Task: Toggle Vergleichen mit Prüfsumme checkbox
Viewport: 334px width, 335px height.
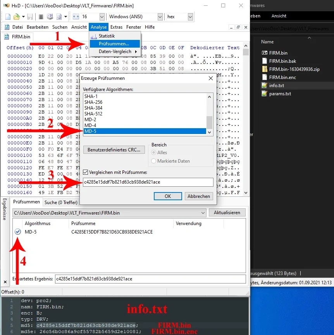Action: tap(86, 172)
